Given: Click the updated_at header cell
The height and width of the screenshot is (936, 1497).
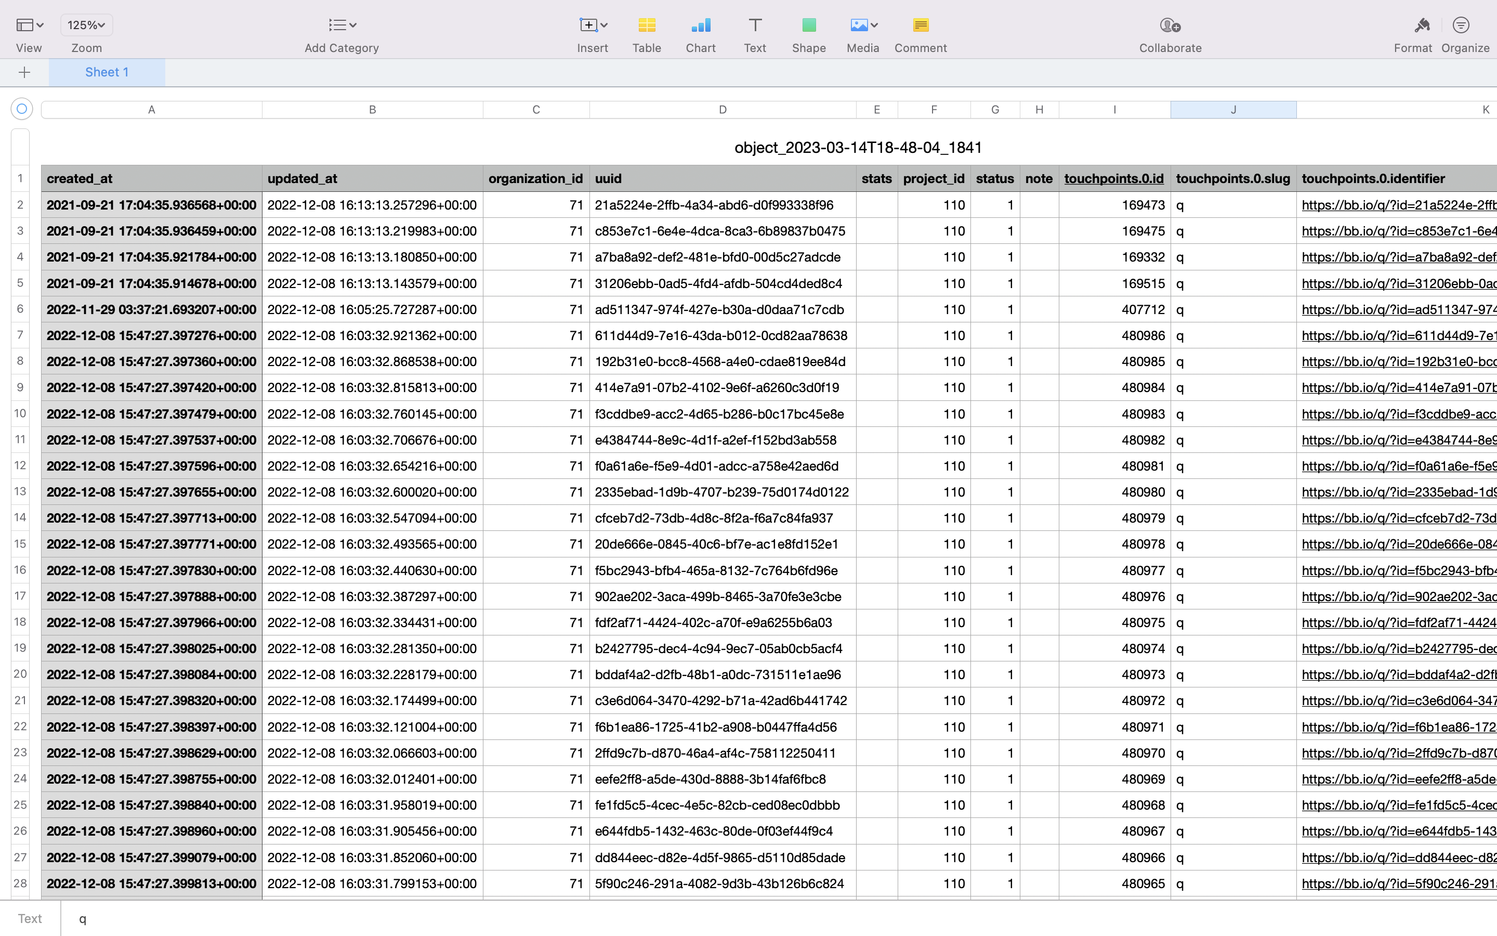Looking at the screenshot, I should pyautogui.click(x=372, y=178).
